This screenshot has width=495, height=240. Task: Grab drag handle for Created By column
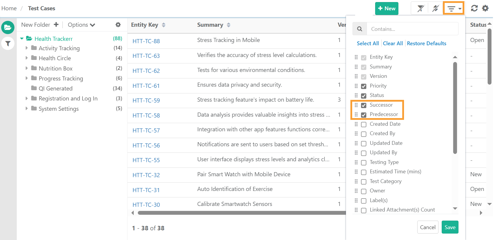(356, 133)
